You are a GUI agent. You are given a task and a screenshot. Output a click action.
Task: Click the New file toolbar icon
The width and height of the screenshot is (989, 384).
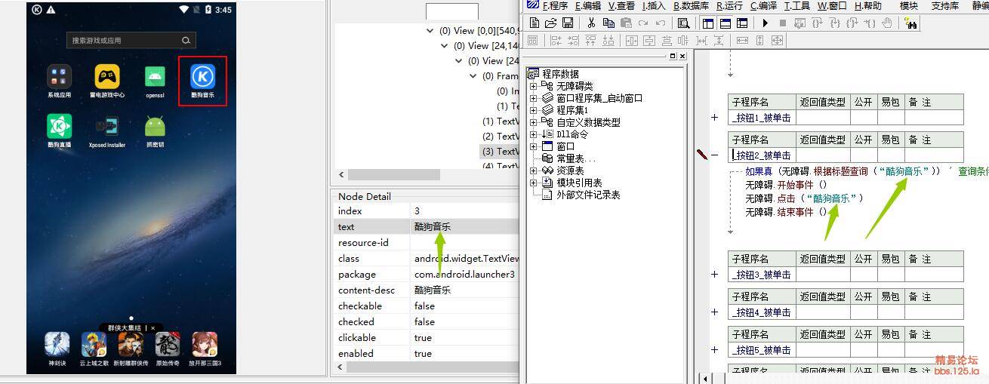[x=535, y=23]
